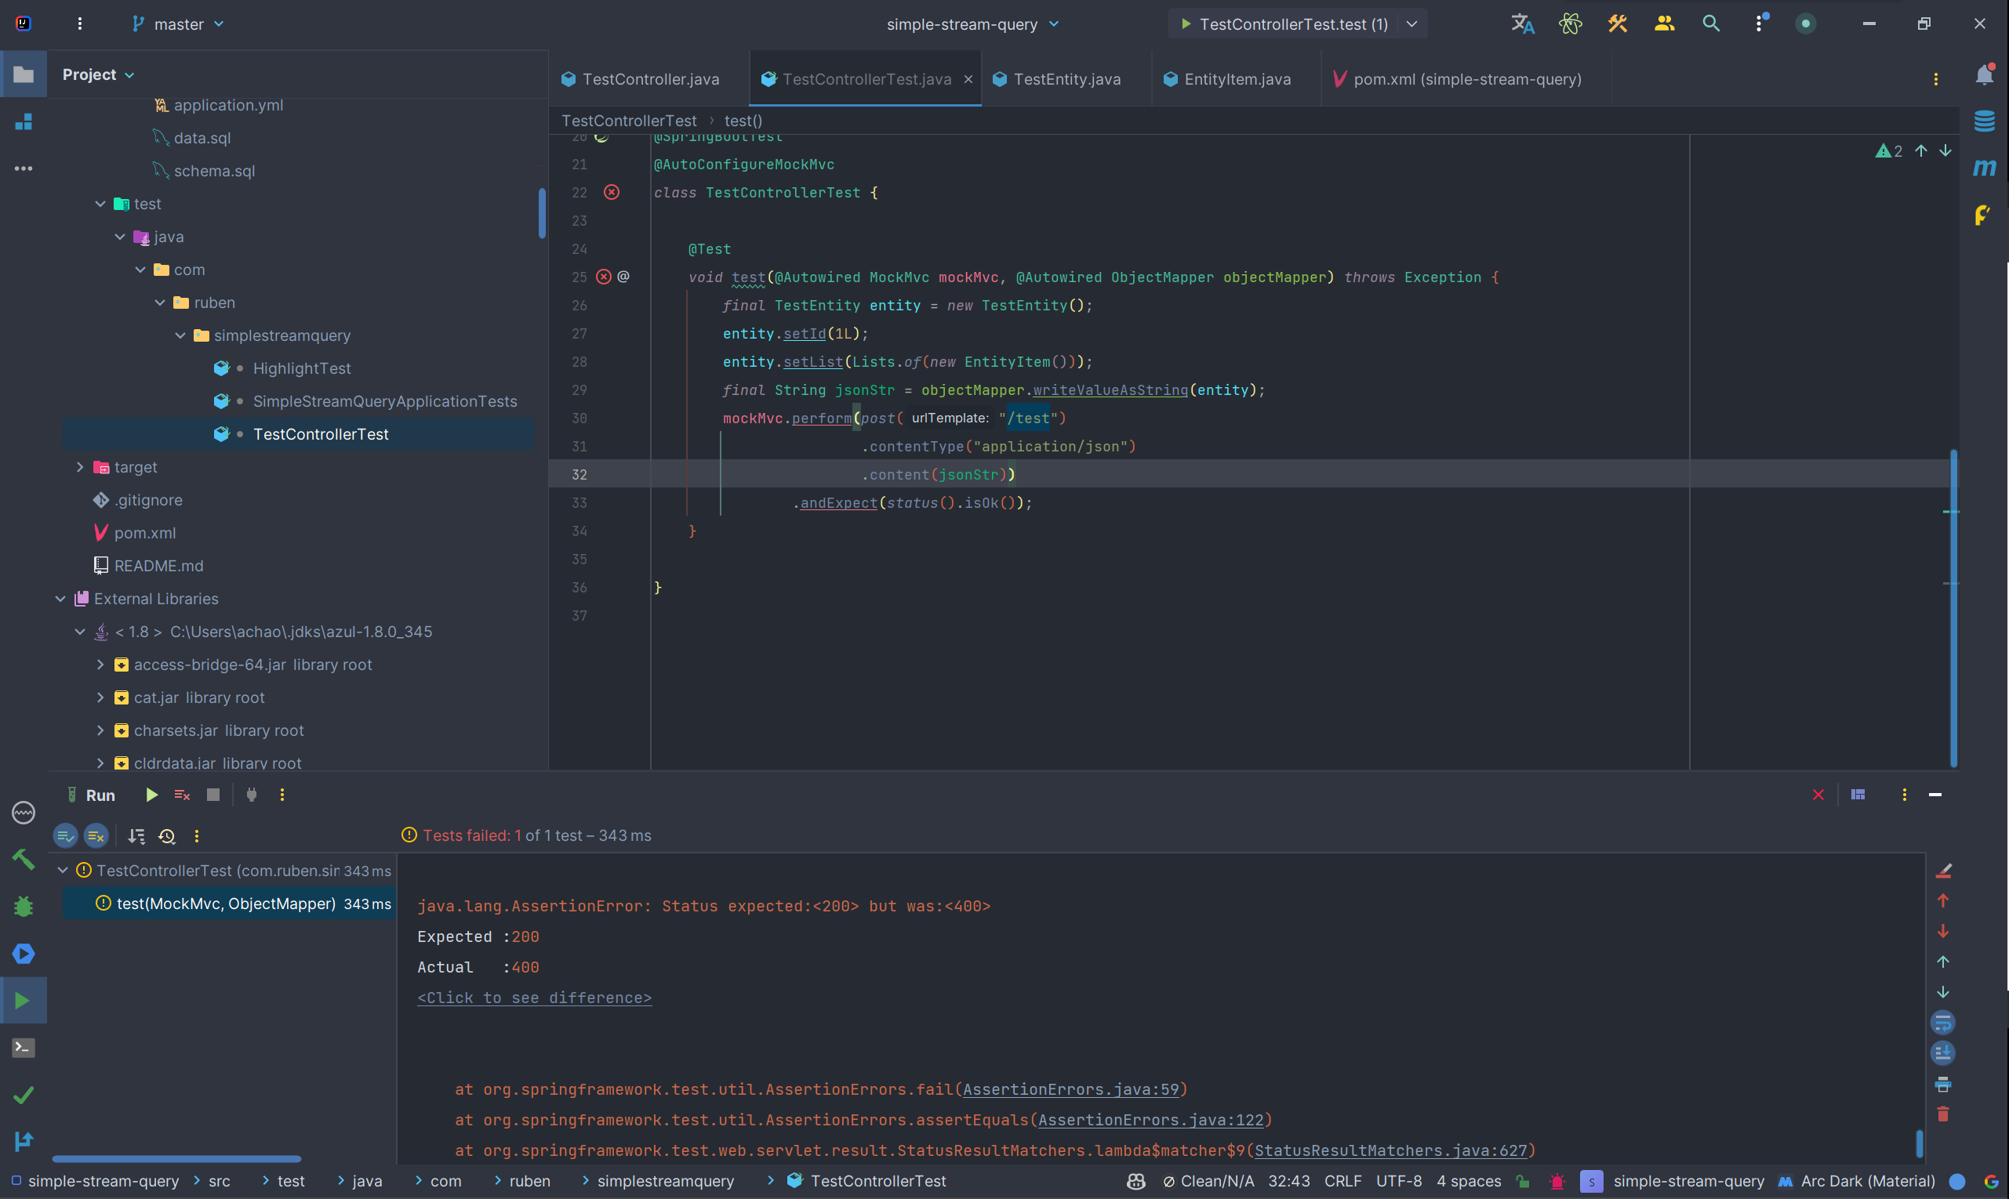2009x1199 pixels.
Task: Collapse the External Libraries node
Action: click(x=60, y=599)
